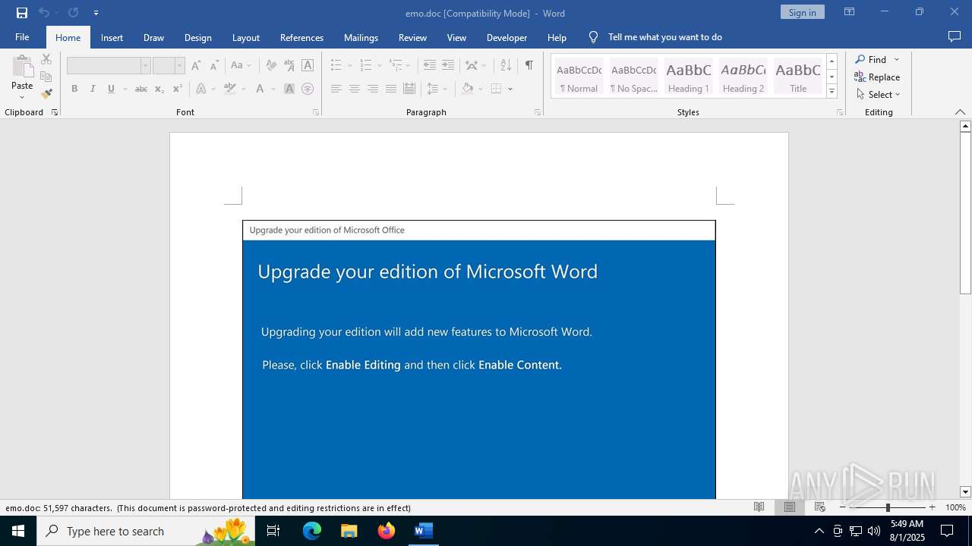
Task: Click the Undo arrow in the title bar
Action: click(44, 13)
